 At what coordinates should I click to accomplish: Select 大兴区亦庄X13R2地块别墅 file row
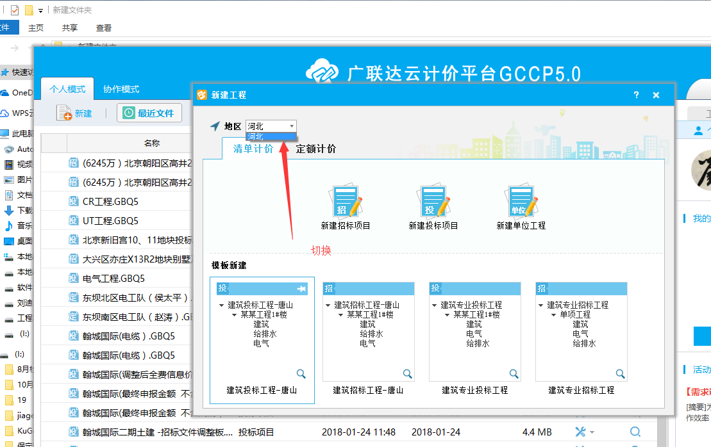pos(117,259)
